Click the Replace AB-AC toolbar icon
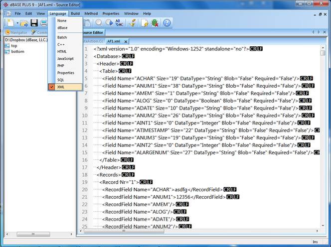The image size is (331, 247). point(120,23)
